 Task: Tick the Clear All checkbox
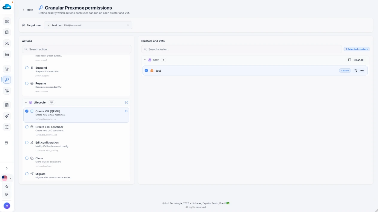(350, 60)
